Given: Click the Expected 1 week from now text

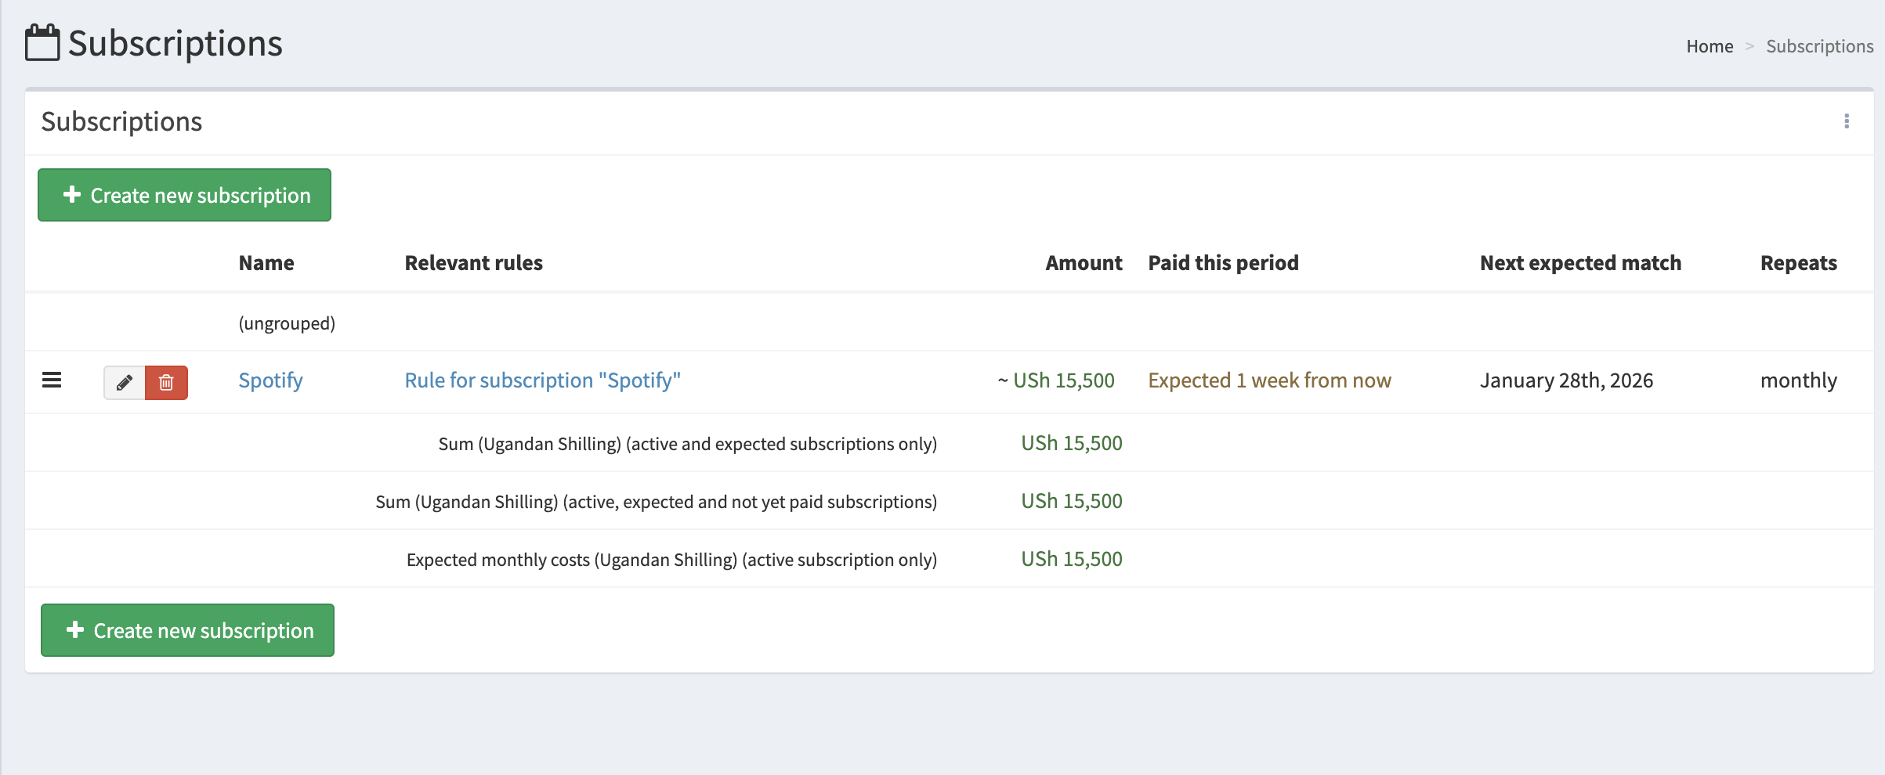Looking at the screenshot, I should coord(1270,380).
